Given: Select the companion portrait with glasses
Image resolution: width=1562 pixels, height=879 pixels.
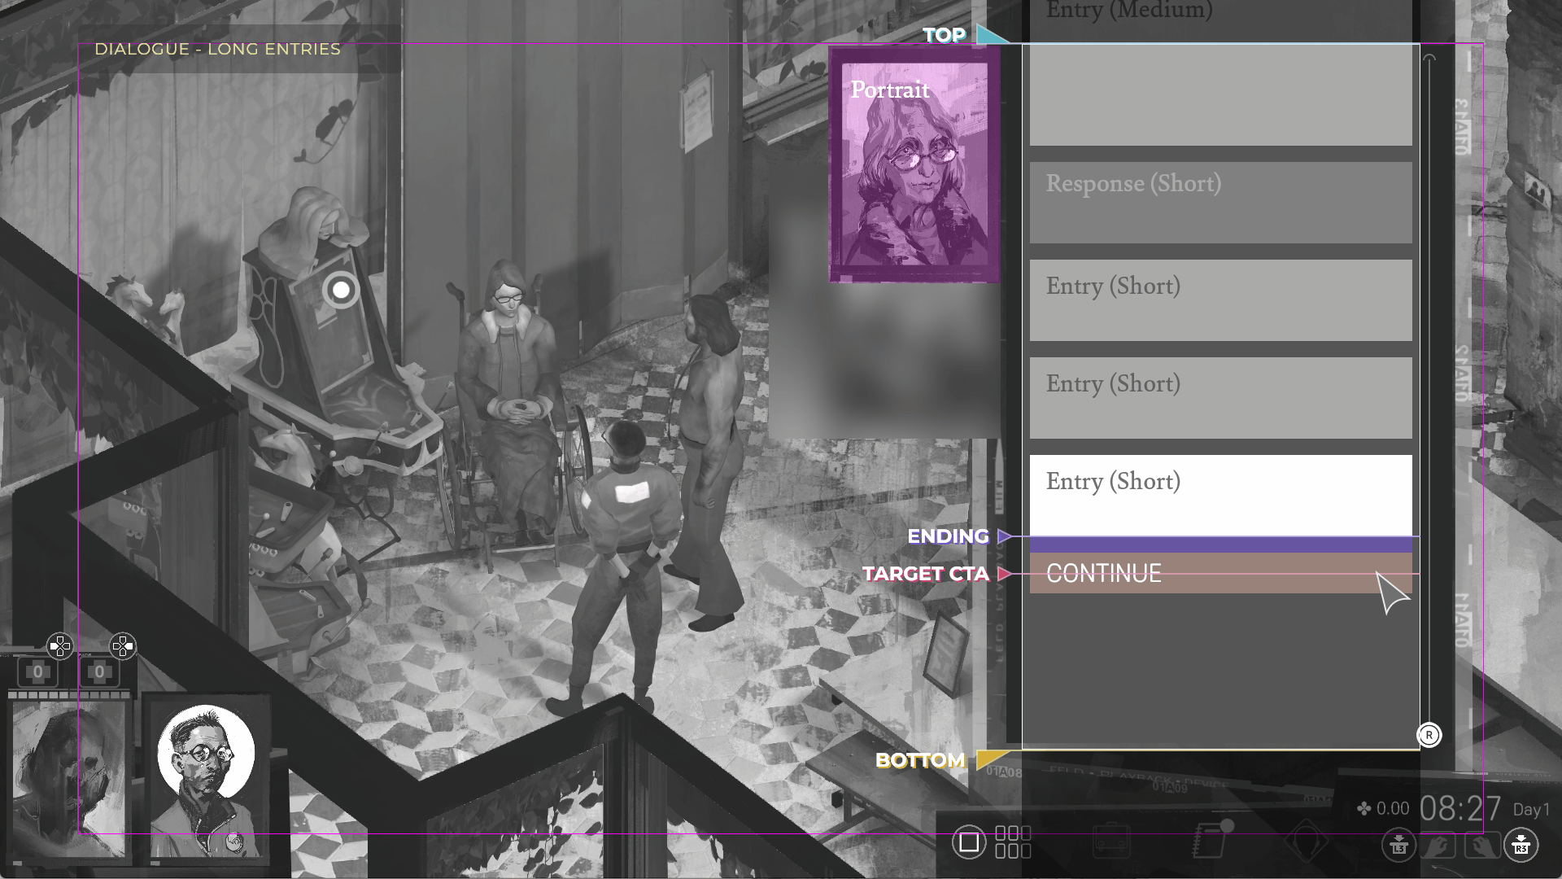Looking at the screenshot, I should click(207, 779).
